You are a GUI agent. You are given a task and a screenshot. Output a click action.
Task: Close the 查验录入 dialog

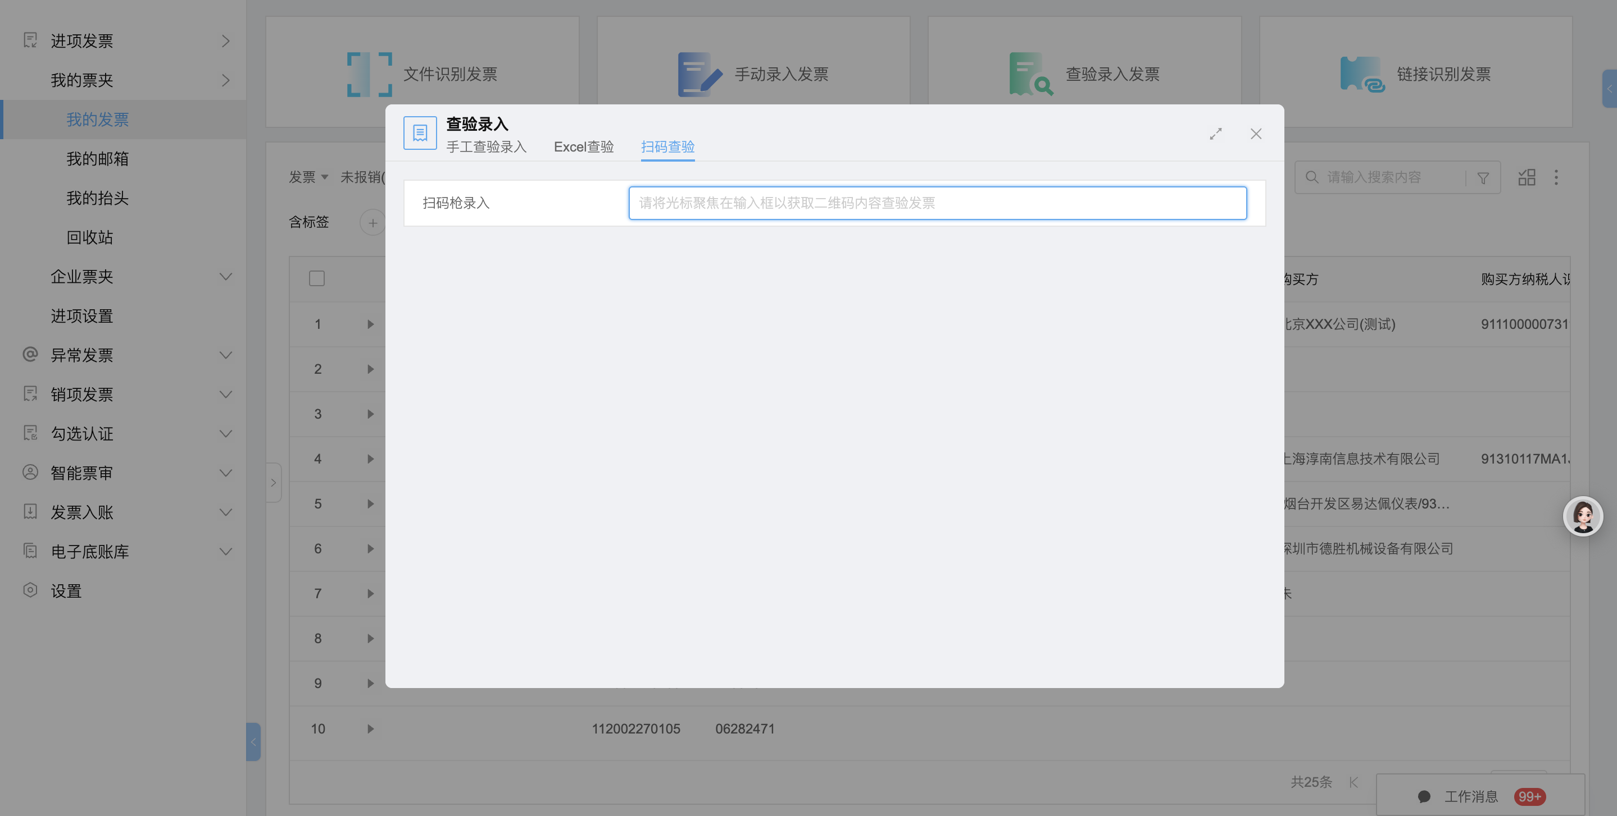(x=1256, y=134)
